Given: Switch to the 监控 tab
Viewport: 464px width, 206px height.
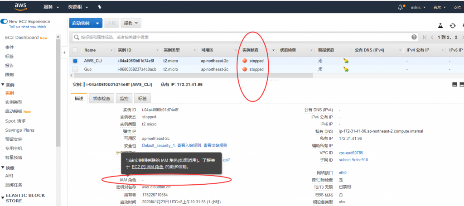Looking at the screenshot, I should (124, 98).
